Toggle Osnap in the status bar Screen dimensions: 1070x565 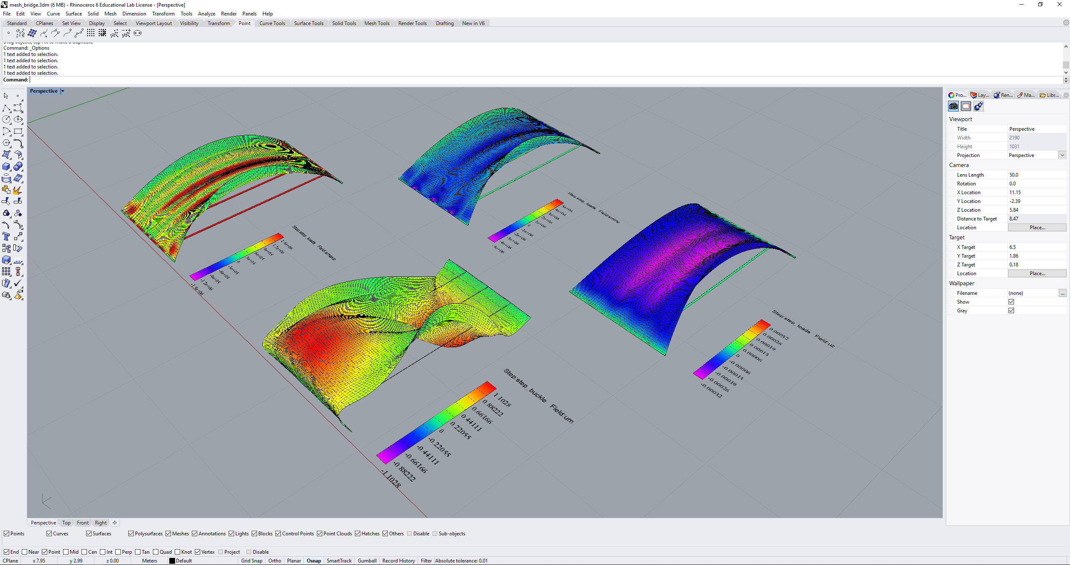(x=313, y=560)
